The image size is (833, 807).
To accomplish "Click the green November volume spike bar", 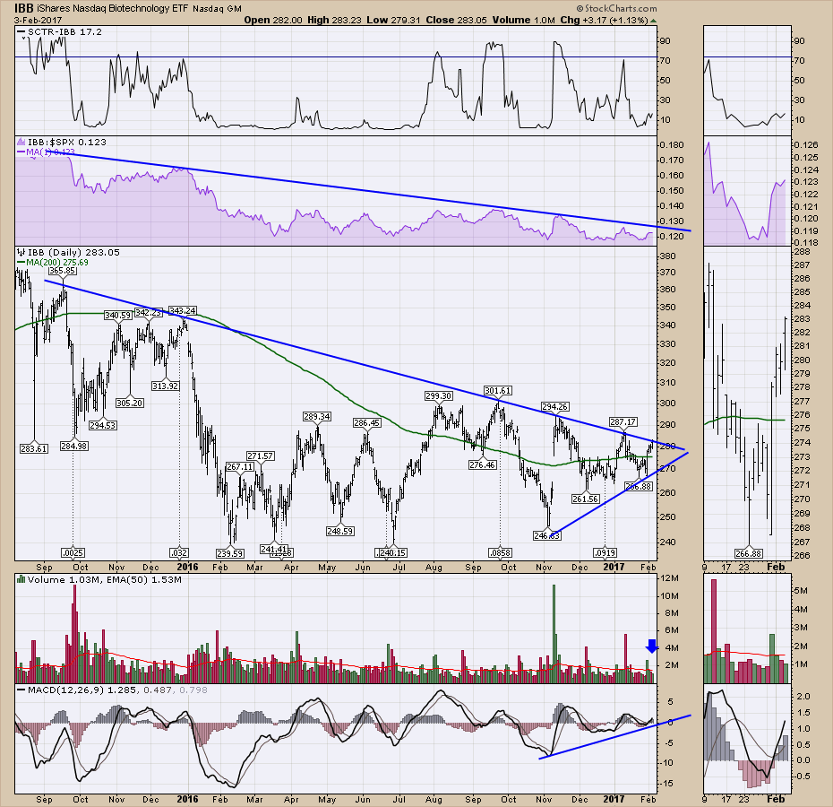I will coord(554,634).
